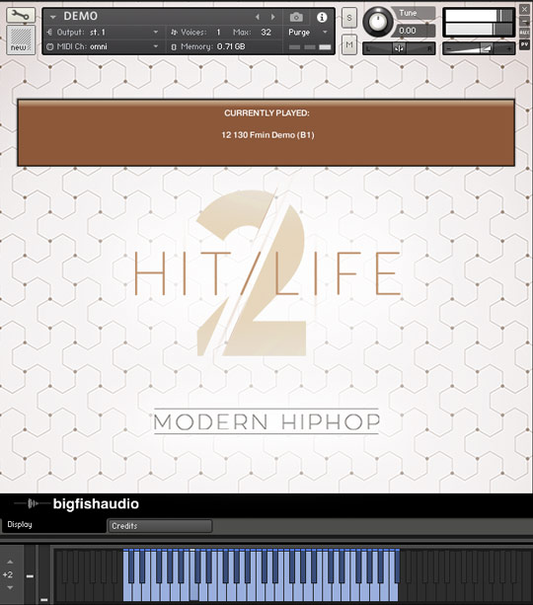Click the 'new' instrument thumbnail icon
533x605 pixels.
21,39
